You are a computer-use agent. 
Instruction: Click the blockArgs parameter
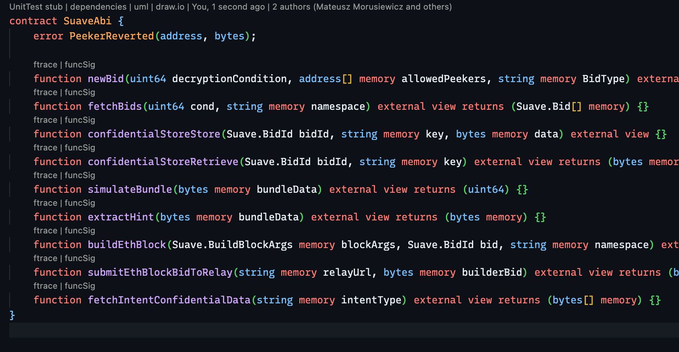tap(368, 245)
